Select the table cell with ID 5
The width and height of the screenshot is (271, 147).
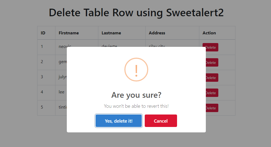46,108
